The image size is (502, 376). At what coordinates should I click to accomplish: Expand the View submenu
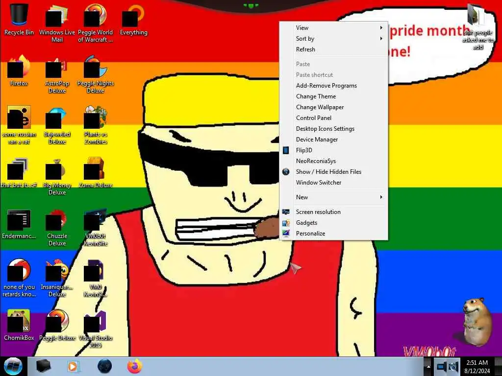333,28
